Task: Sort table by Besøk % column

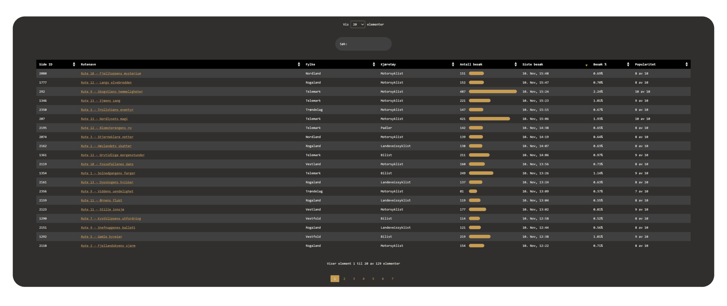Action: (x=611, y=64)
